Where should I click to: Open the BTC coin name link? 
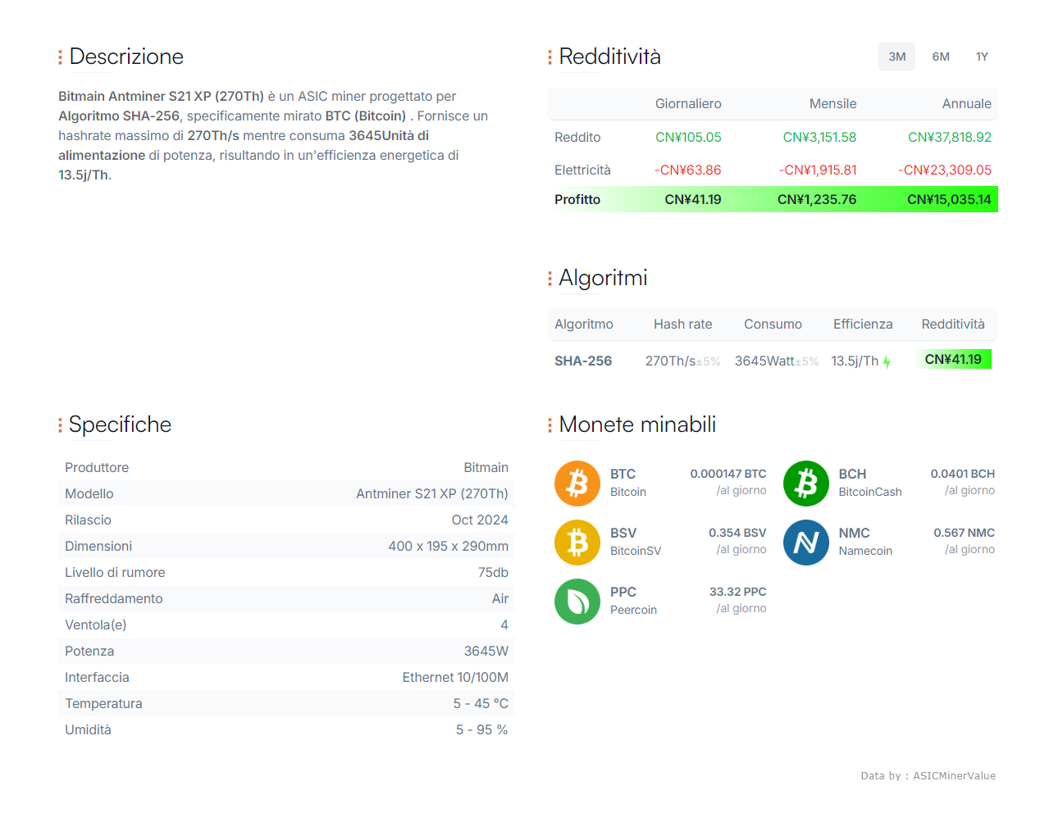623,474
